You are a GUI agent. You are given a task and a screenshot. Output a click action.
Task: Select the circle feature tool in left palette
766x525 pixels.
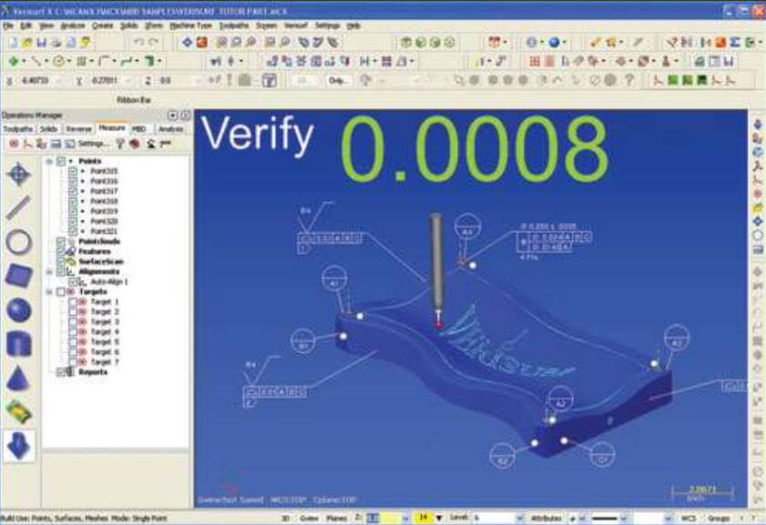[x=18, y=241]
